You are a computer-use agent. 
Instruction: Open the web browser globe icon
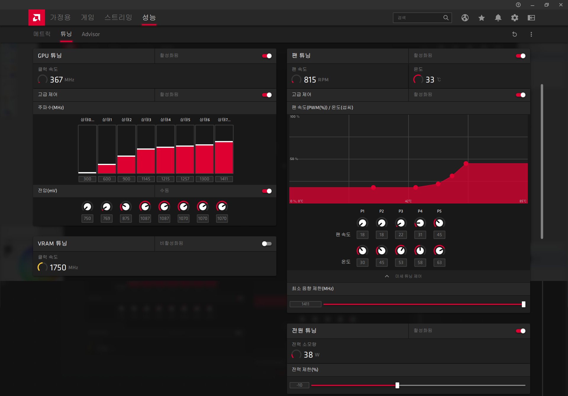point(465,18)
